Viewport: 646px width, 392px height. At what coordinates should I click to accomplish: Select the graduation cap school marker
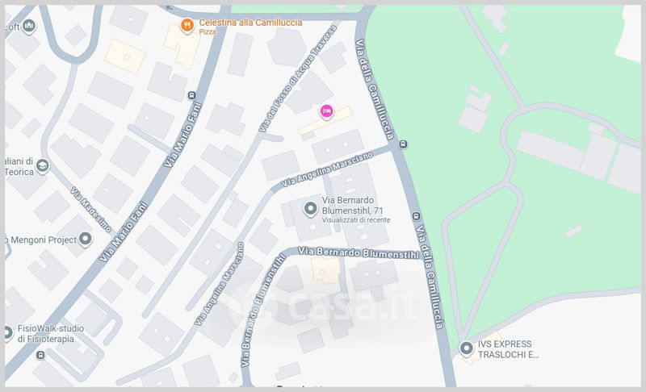(43, 166)
